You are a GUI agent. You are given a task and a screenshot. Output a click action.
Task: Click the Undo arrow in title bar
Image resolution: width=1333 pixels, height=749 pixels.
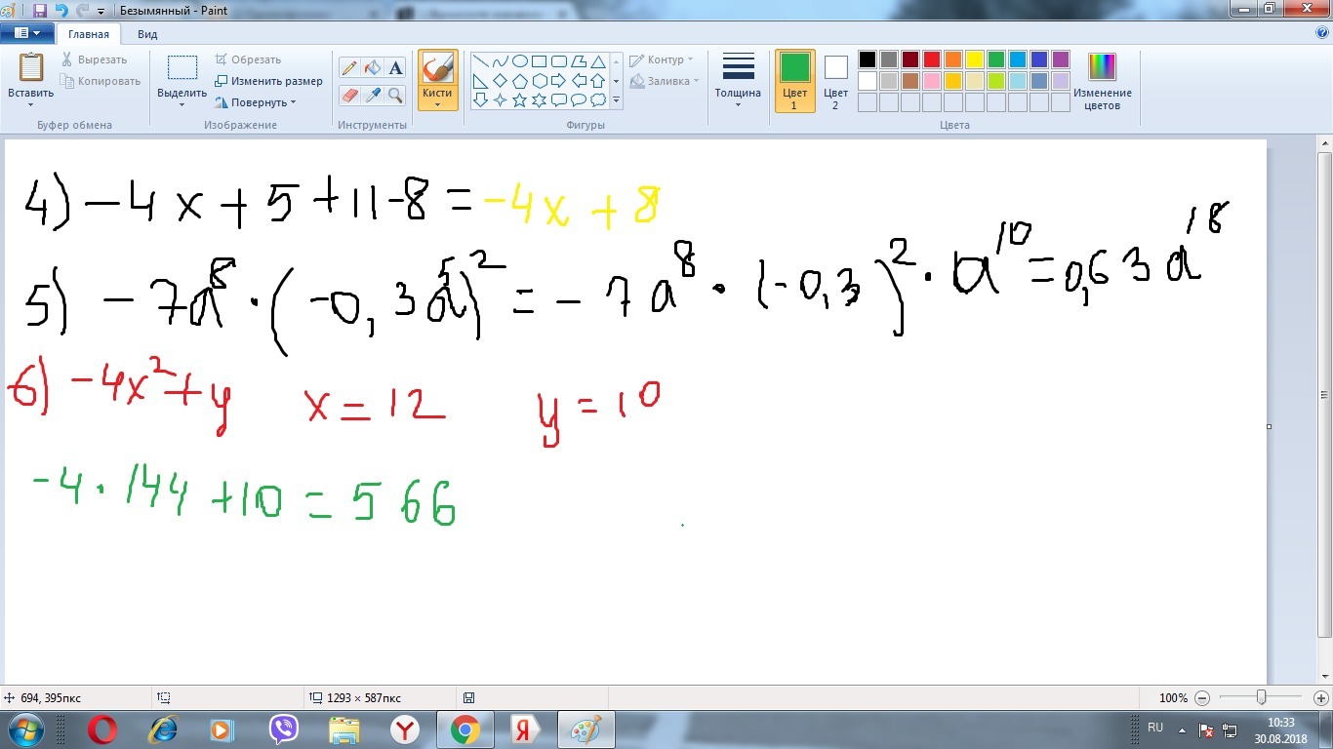coord(61,11)
